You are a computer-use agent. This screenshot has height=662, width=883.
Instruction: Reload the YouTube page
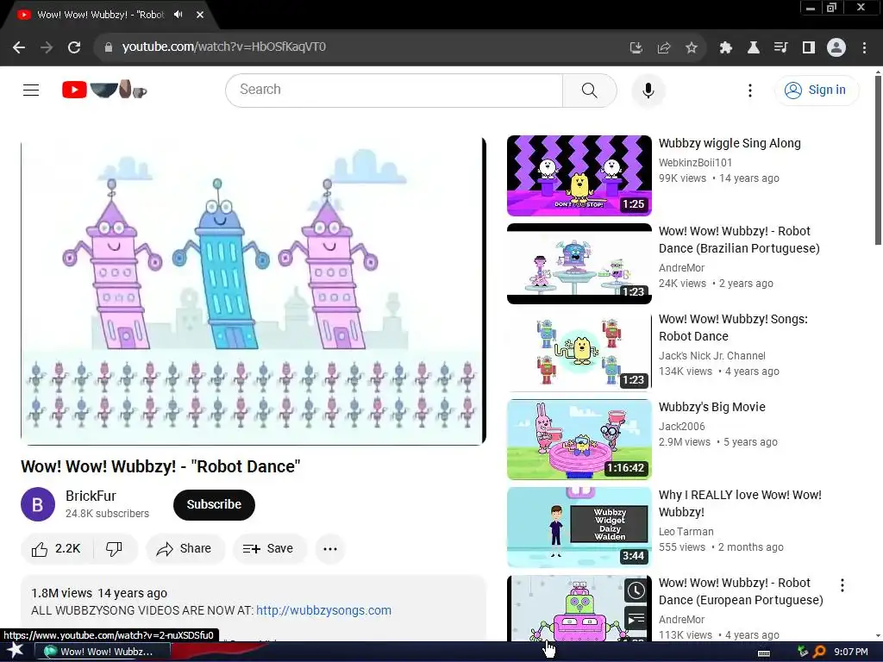pyautogui.click(x=74, y=47)
